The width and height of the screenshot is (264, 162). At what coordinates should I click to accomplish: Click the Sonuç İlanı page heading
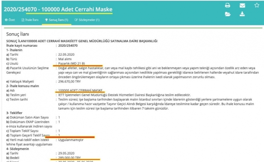tap(18, 35)
